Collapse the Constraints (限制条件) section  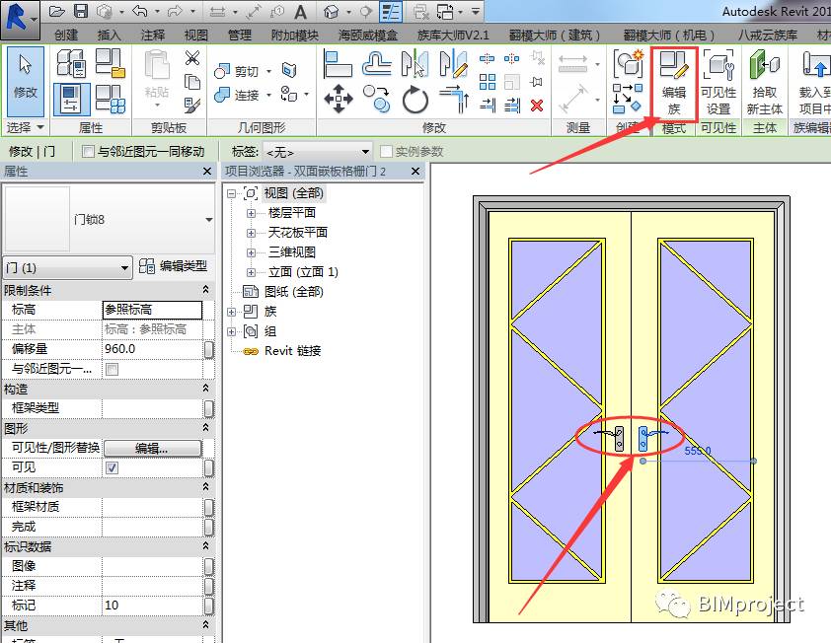[x=205, y=290]
